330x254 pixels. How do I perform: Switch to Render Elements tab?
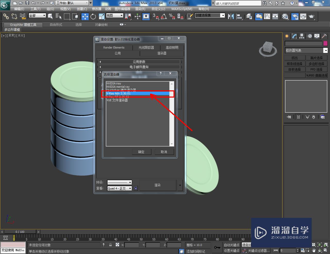(114, 47)
